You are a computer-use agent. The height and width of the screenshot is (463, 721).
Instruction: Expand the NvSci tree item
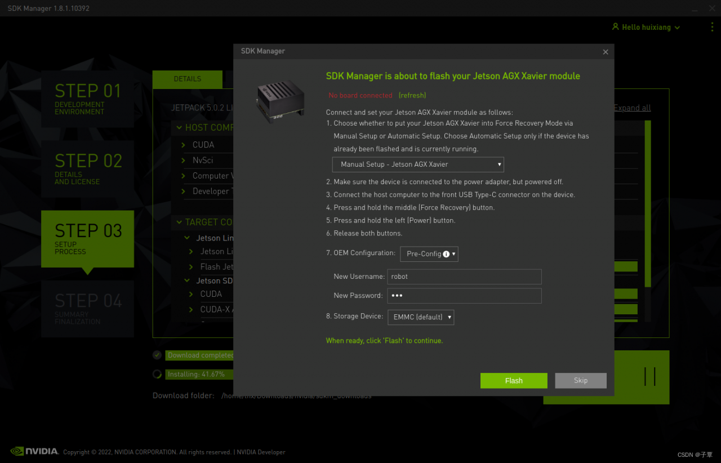(x=184, y=161)
